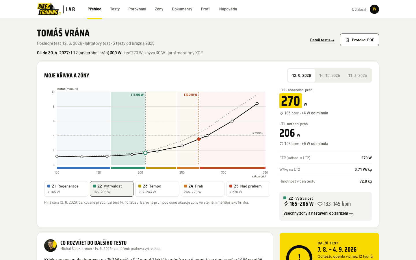Click the lightning bolt icon by 165–206 W
Screen dimensions: 416x260
[286, 204]
